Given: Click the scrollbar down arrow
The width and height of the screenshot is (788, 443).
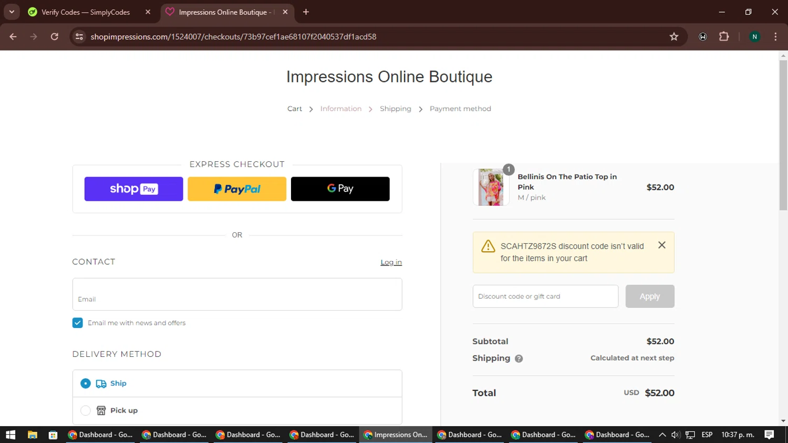Looking at the screenshot, I should (x=783, y=421).
